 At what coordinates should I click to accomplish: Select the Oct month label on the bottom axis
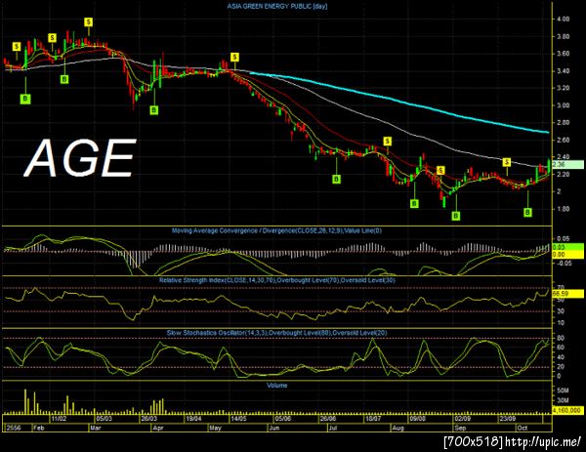[x=523, y=428]
